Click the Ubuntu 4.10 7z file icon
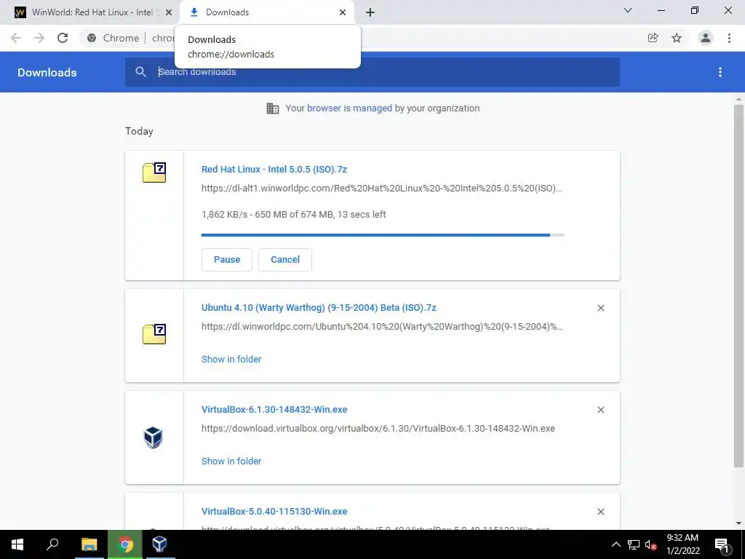Viewport: 745px width, 559px height. coord(154,334)
